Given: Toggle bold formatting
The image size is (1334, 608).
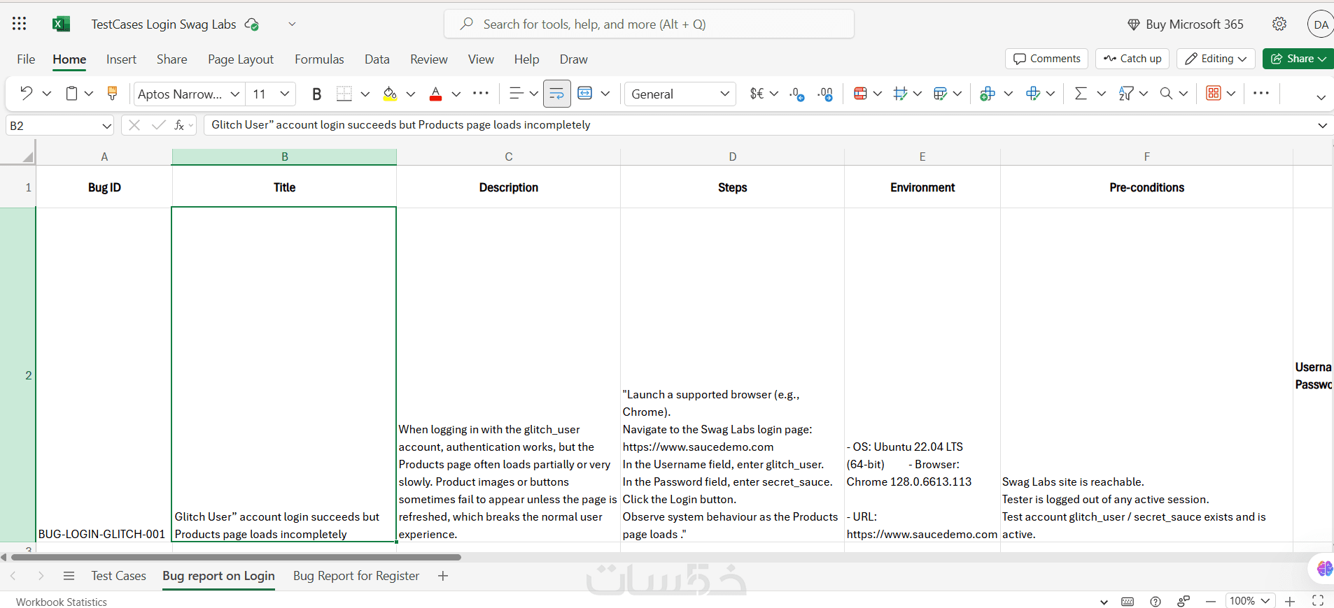Looking at the screenshot, I should click(316, 94).
